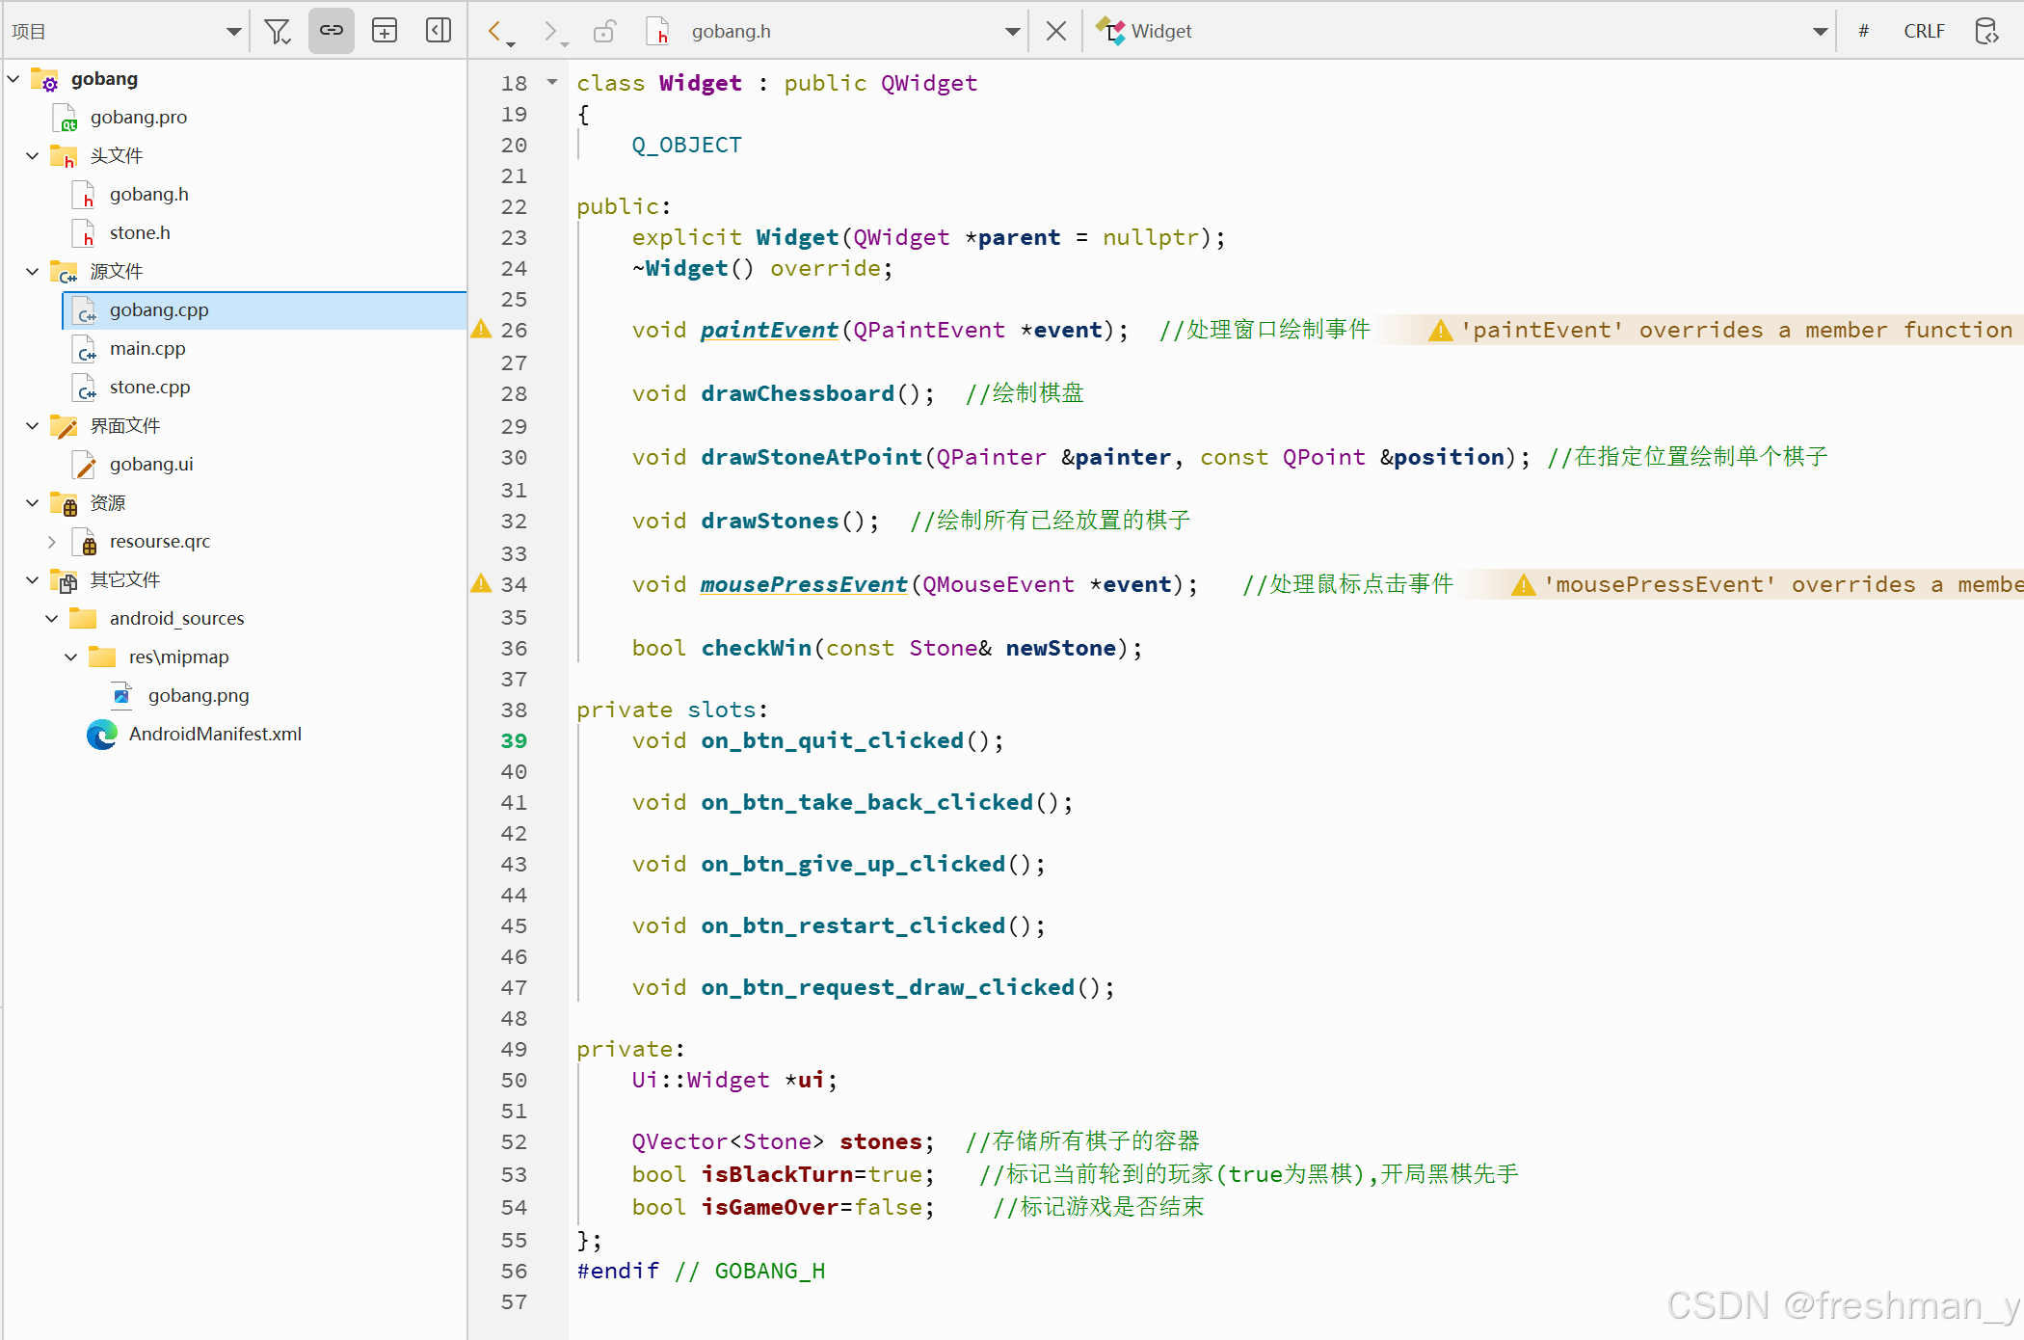Hide the sidebar with collapse icon
The image size is (2024, 1340).
[x=439, y=32]
